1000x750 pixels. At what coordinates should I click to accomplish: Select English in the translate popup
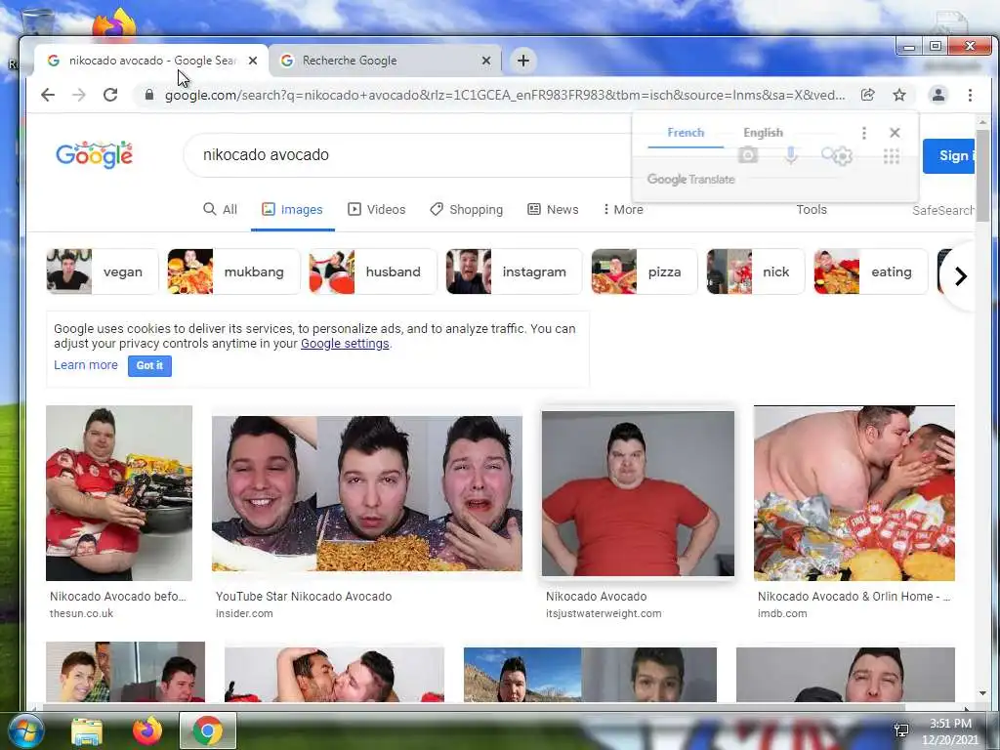pyautogui.click(x=763, y=133)
